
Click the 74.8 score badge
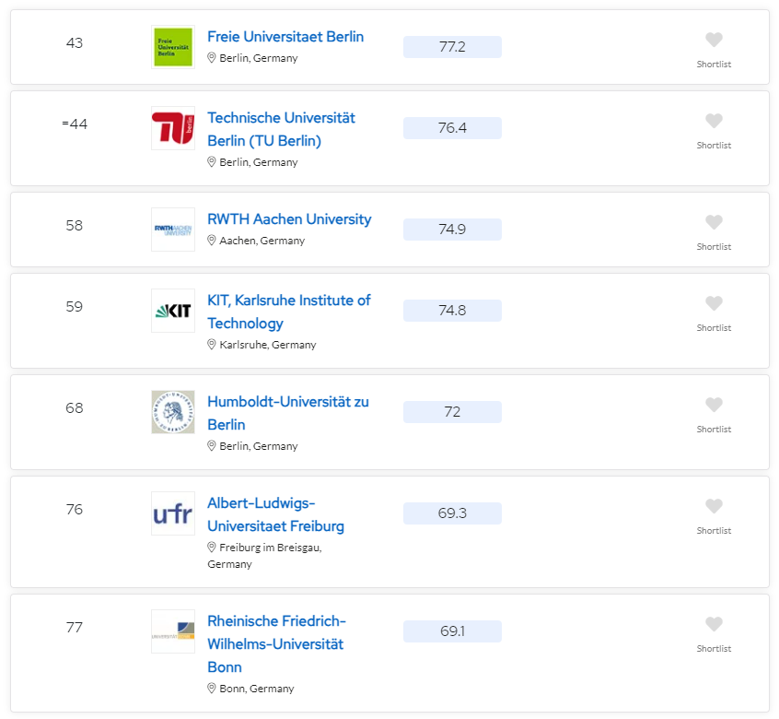452,311
